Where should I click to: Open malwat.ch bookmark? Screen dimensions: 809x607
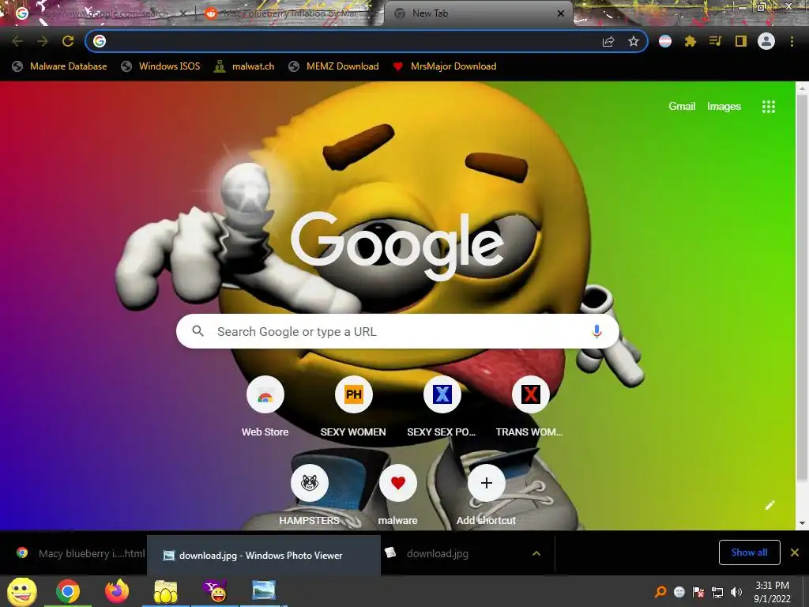(244, 66)
